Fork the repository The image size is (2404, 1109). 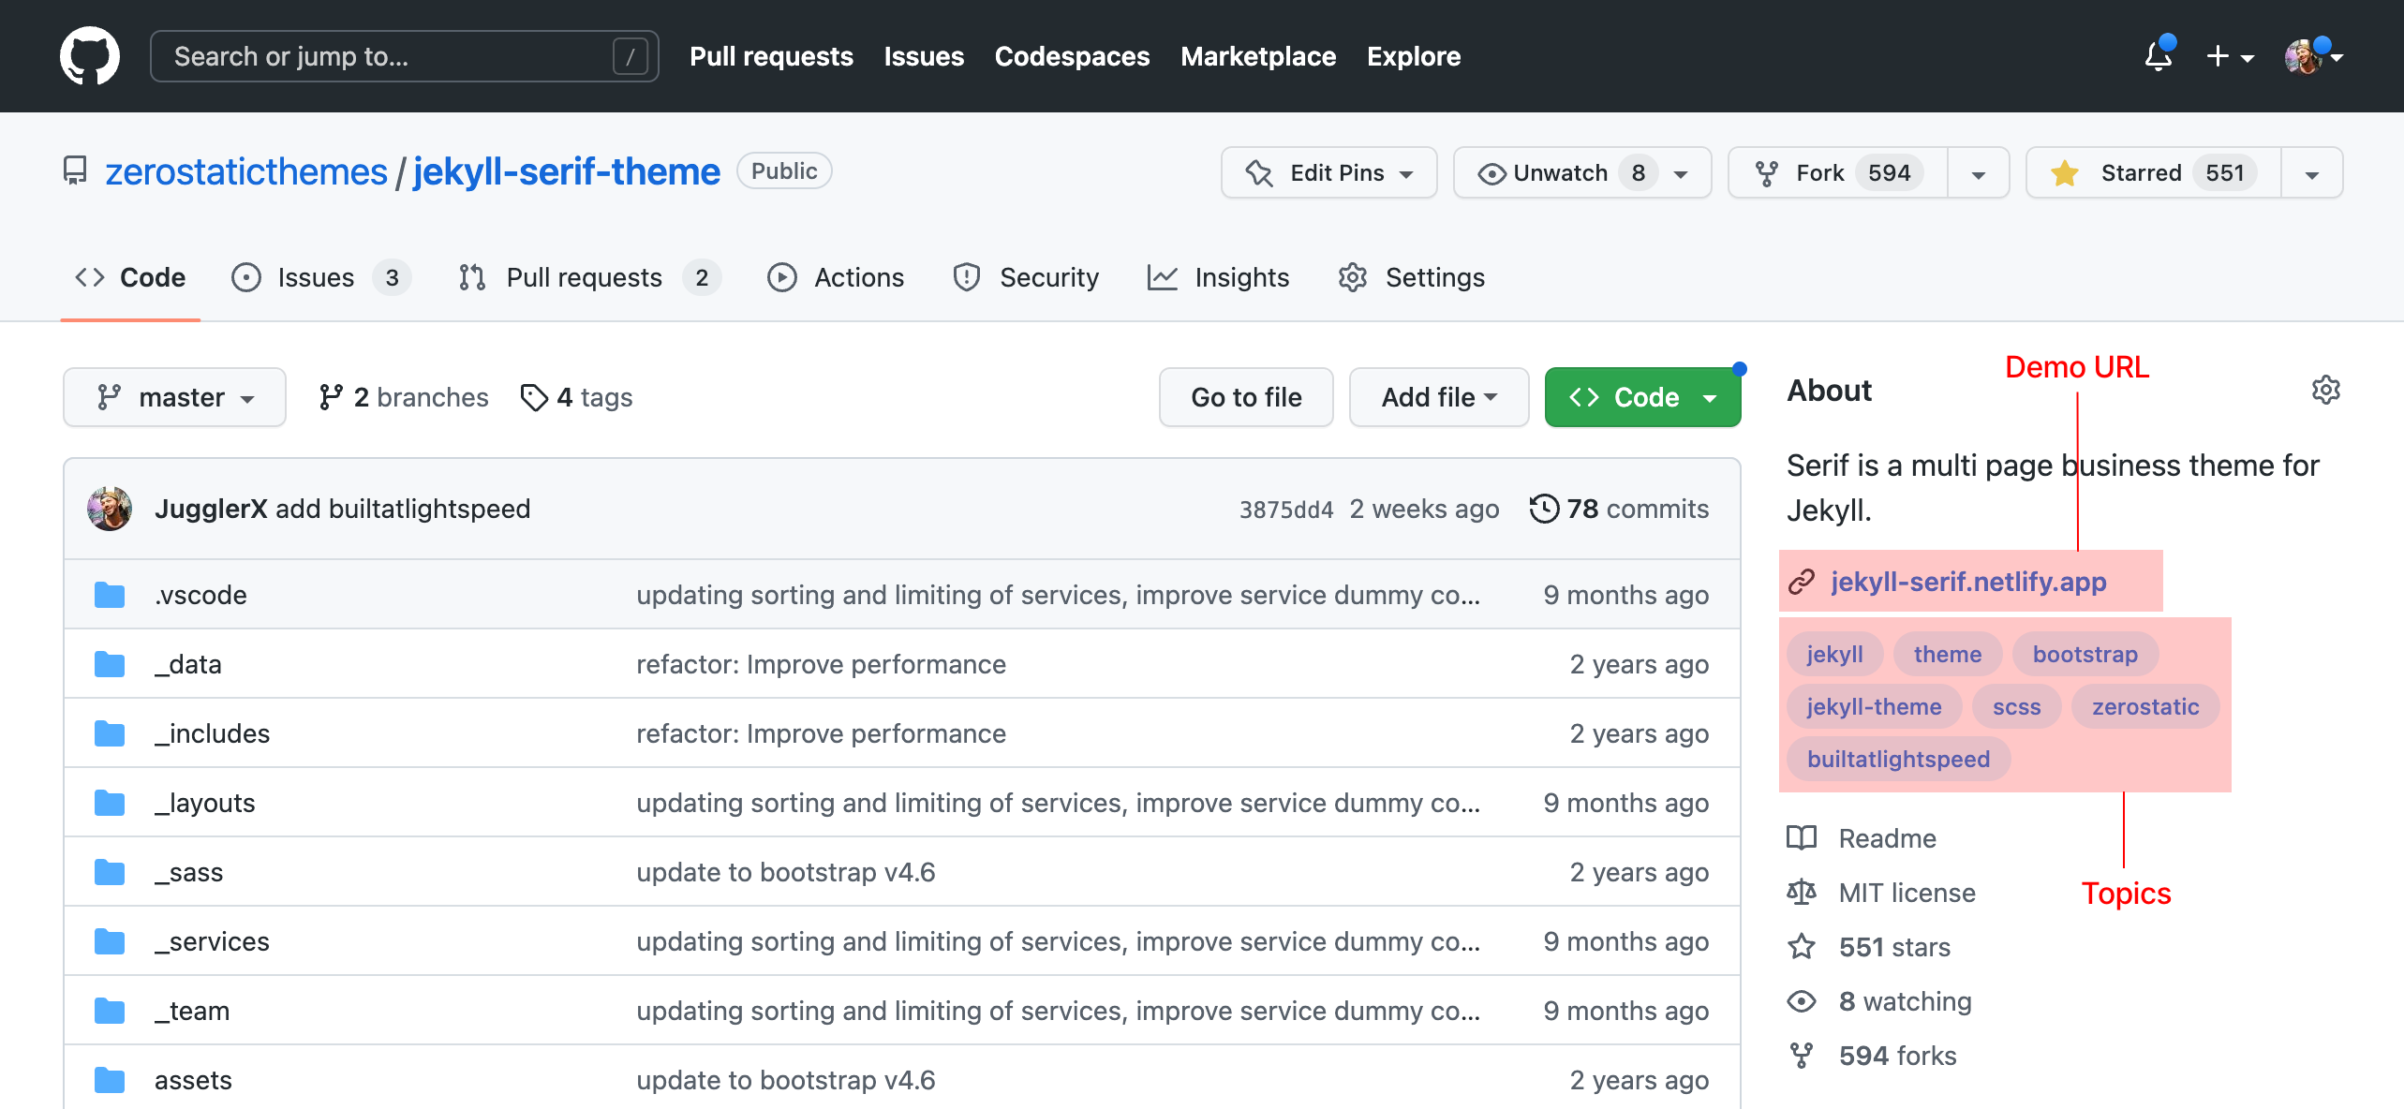[x=1838, y=172]
